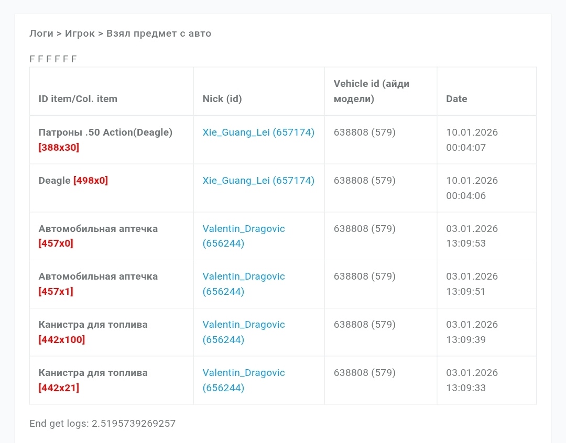This screenshot has width=566, height=443.
Task: Open Valentin_Dragovic link in the [457x1] row
Action: tap(244, 276)
